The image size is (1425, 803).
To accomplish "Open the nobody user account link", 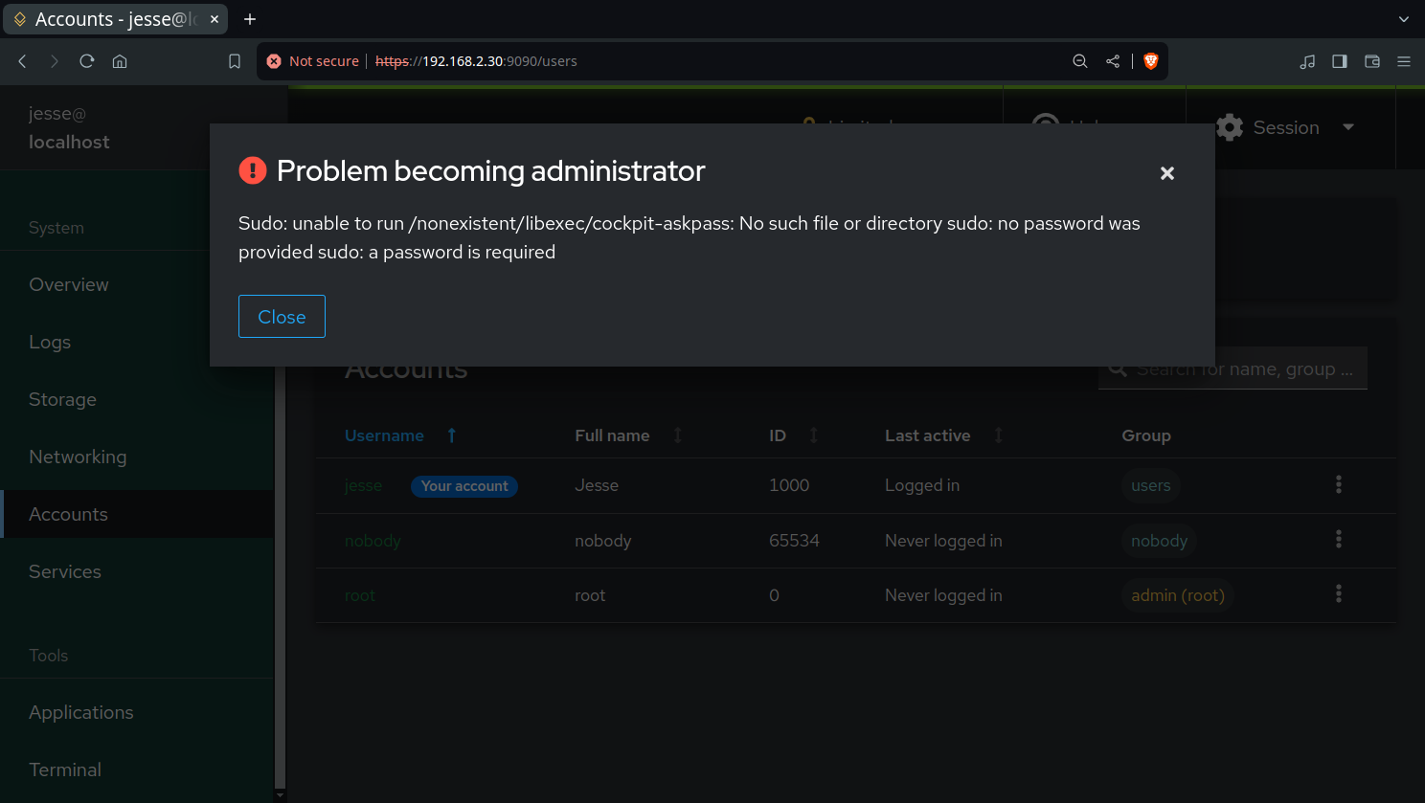I will point(373,541).
